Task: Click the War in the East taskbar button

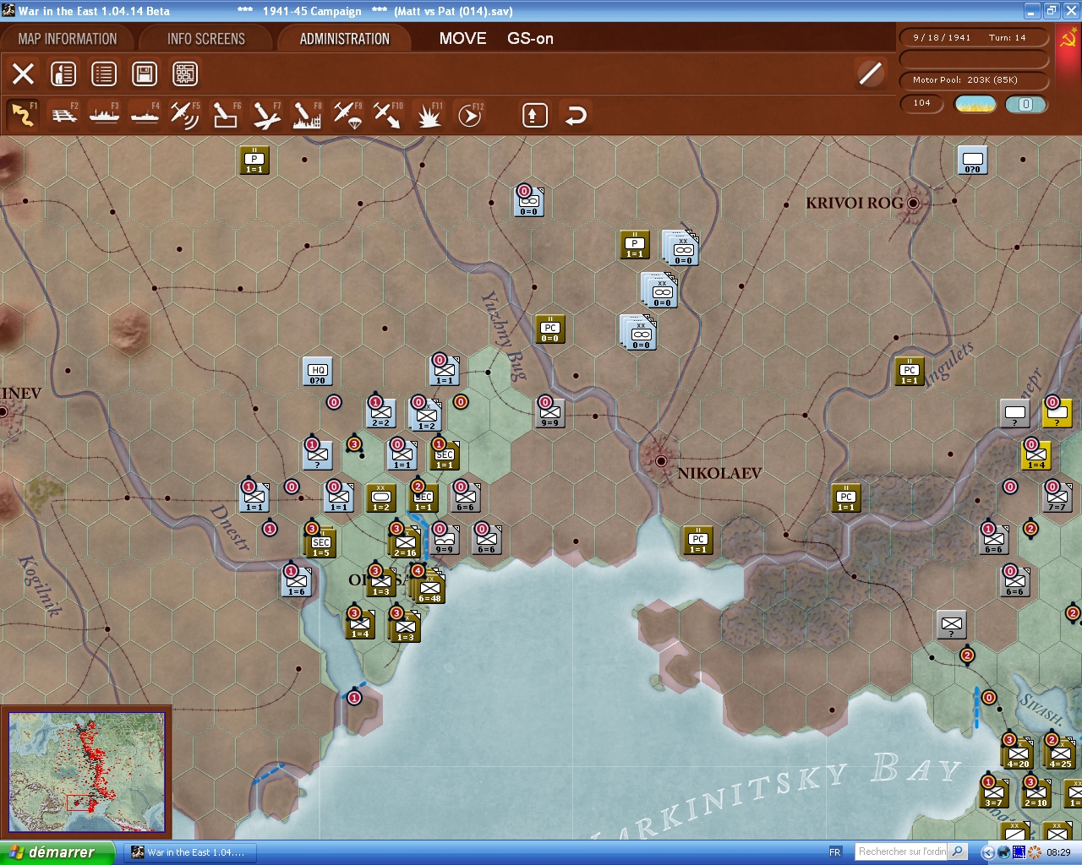Action: pos(192,852)
